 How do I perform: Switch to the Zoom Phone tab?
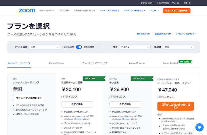click(x=56, y=63)
